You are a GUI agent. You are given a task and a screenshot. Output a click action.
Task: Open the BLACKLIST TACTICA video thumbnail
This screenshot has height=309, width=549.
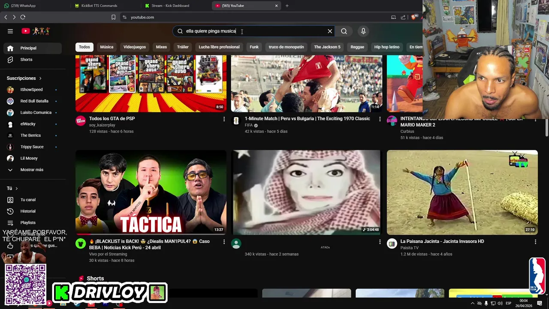click(151, 192)
